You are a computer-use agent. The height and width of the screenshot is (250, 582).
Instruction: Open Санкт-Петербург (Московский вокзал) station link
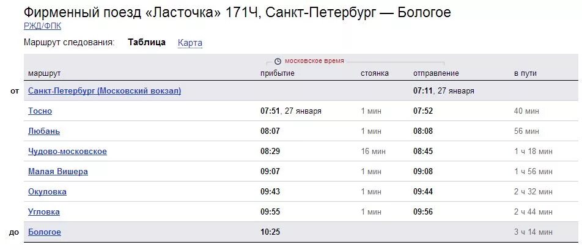click(105, 91)
